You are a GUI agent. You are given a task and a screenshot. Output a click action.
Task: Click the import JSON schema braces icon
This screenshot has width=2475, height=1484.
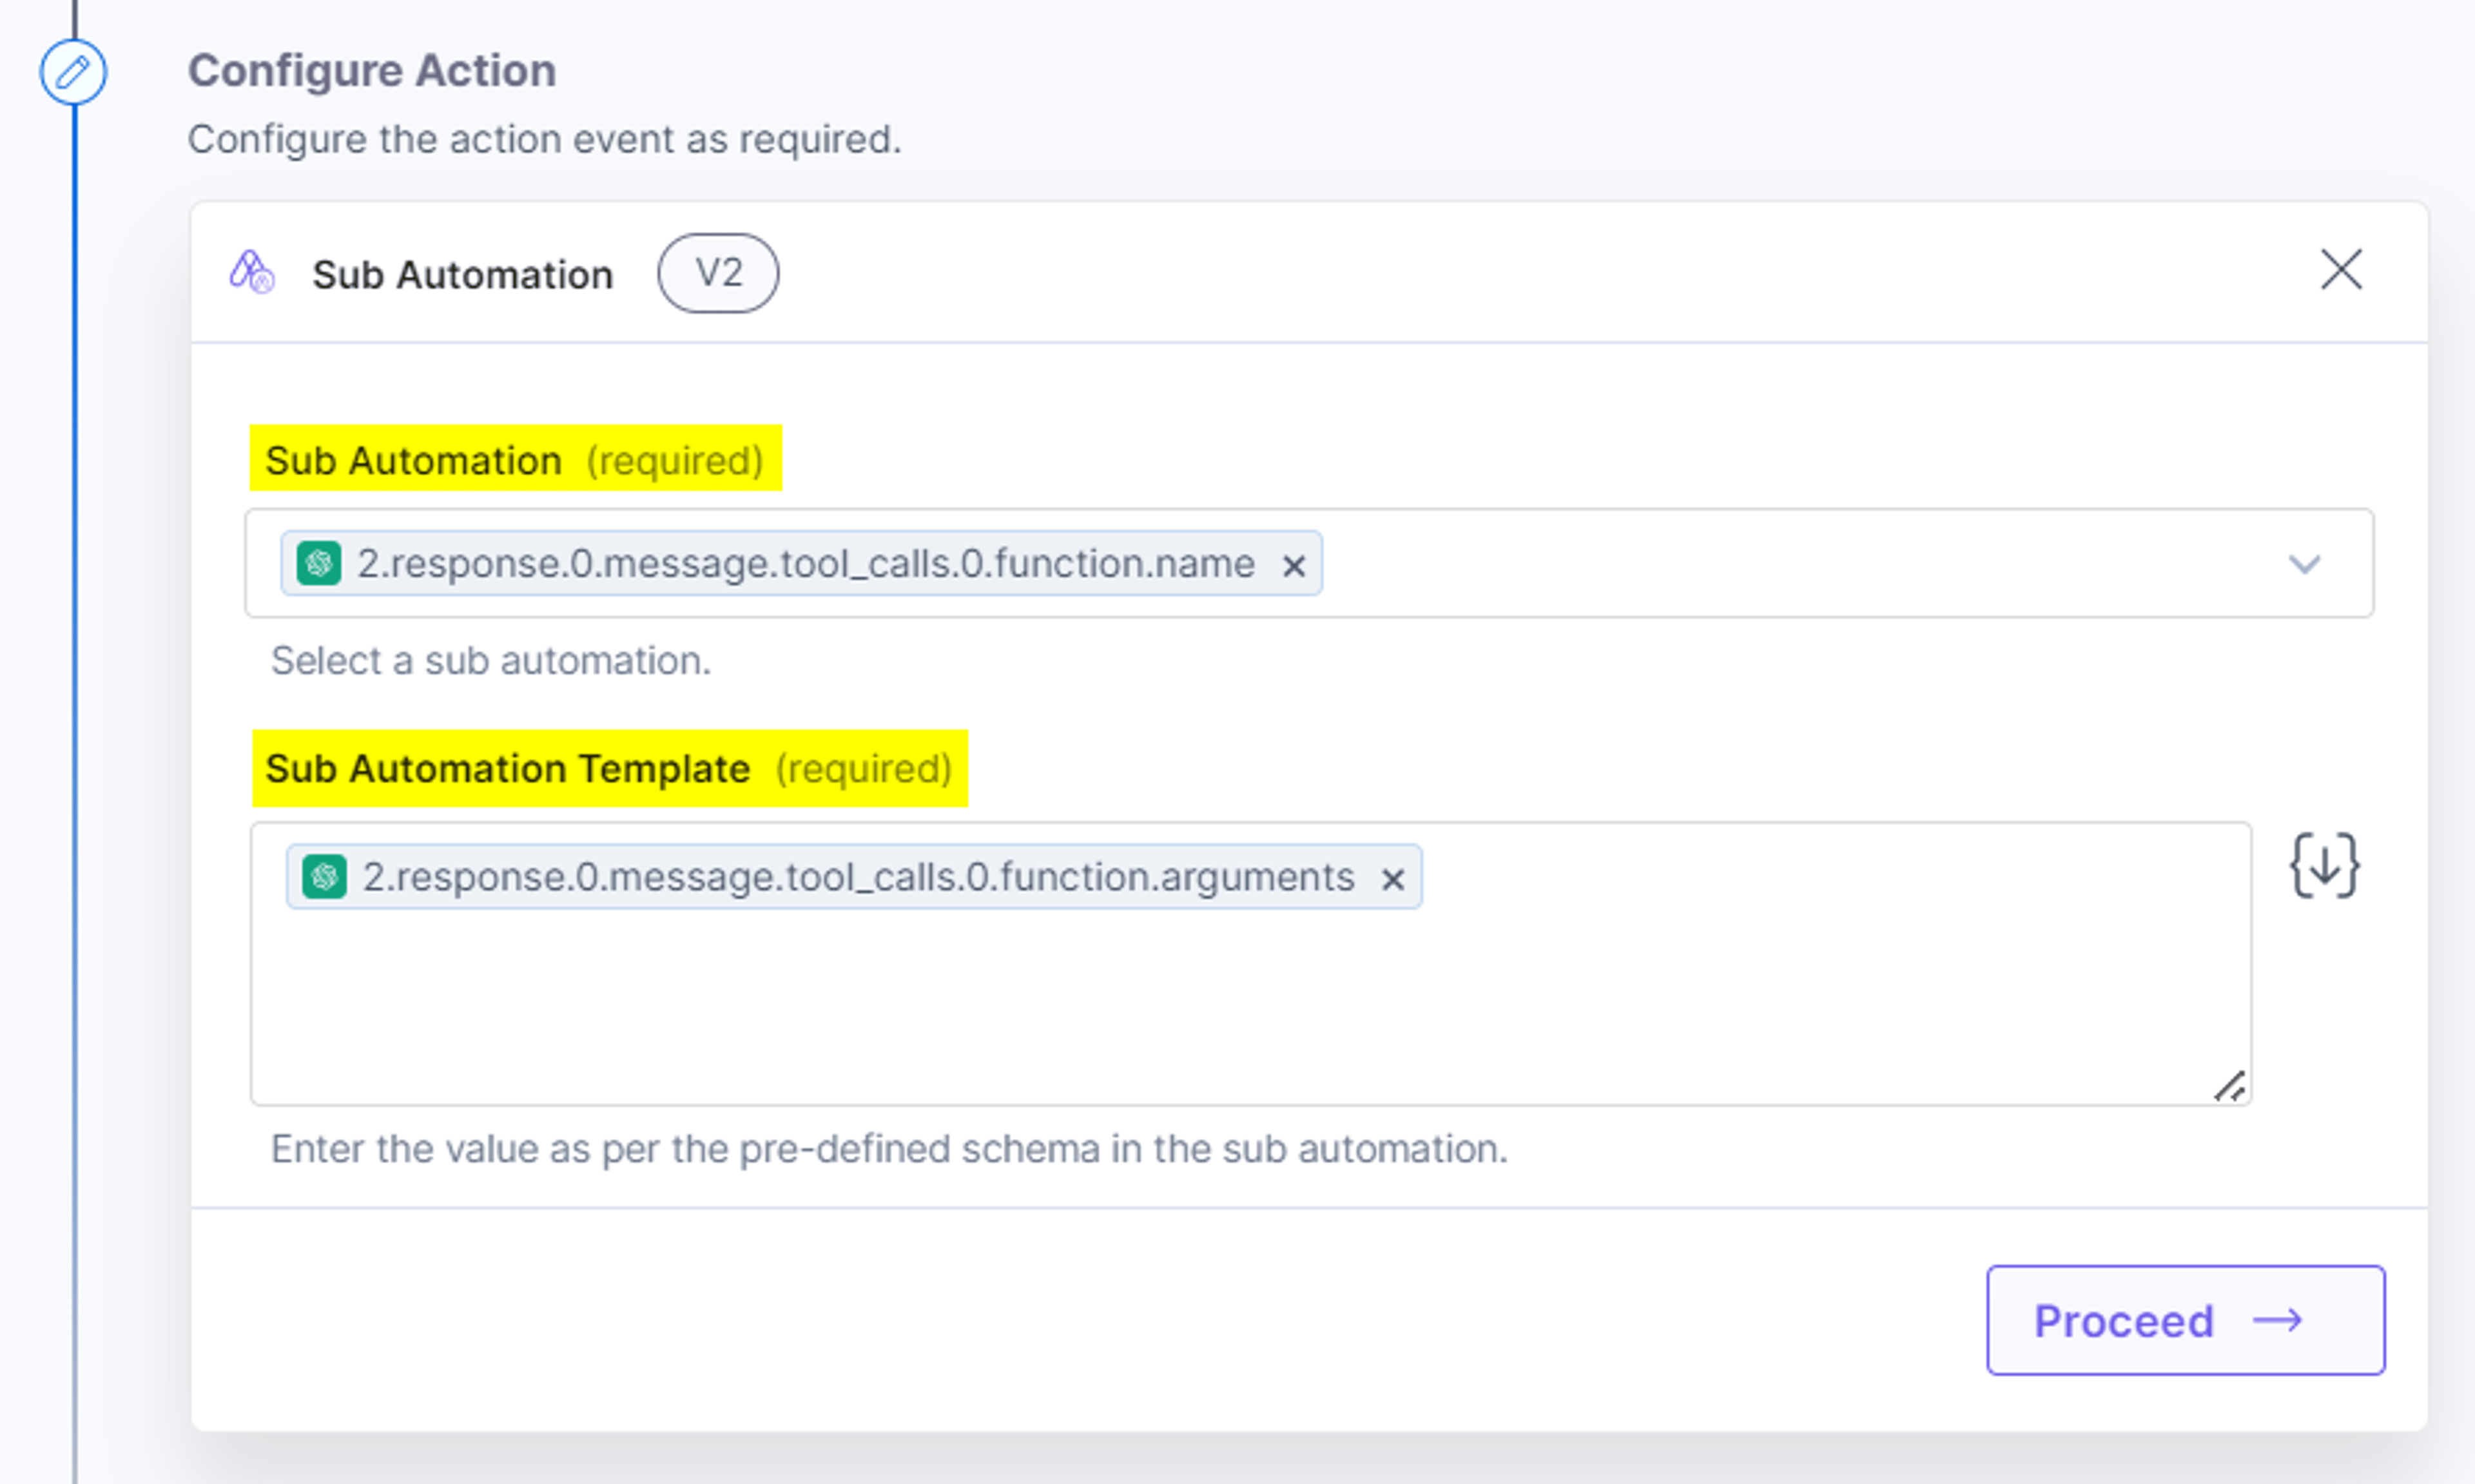2324,866
